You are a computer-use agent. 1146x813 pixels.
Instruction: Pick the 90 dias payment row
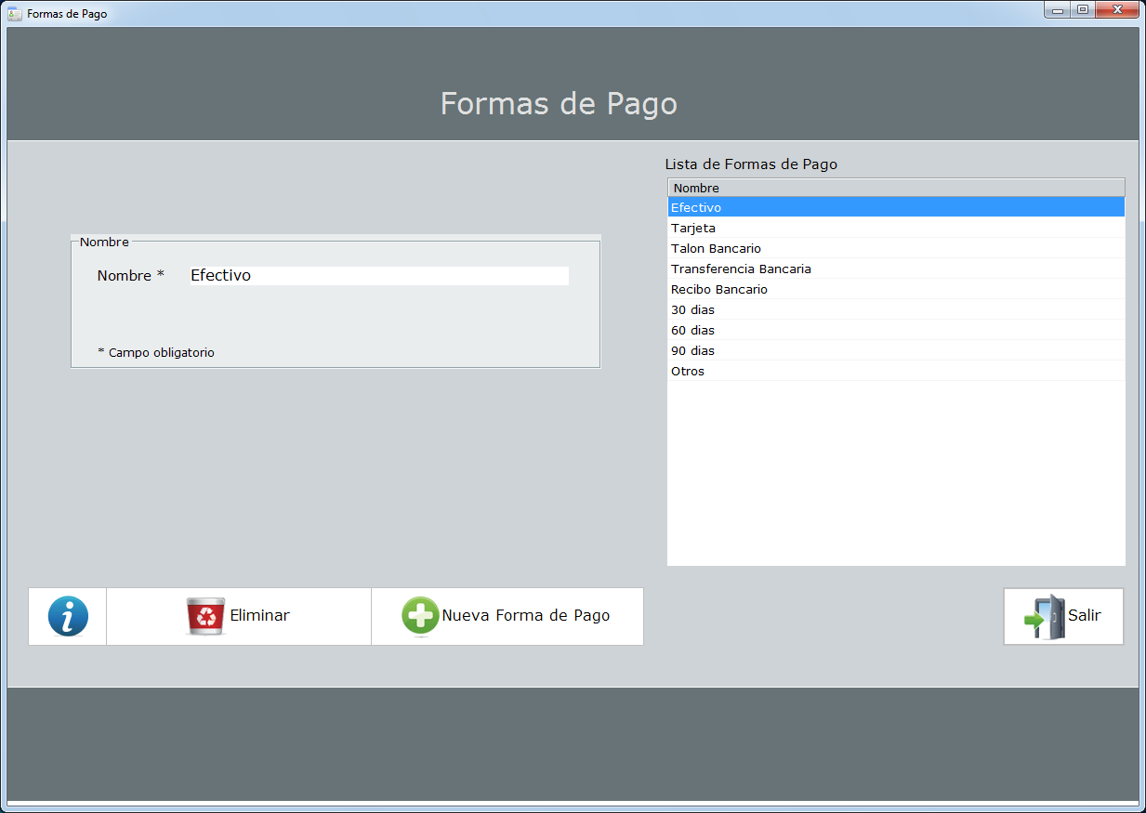point(895,350)
